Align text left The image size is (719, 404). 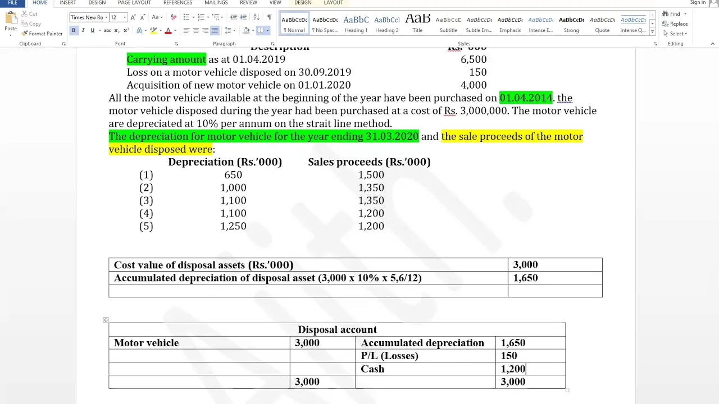tap(186, 30)
